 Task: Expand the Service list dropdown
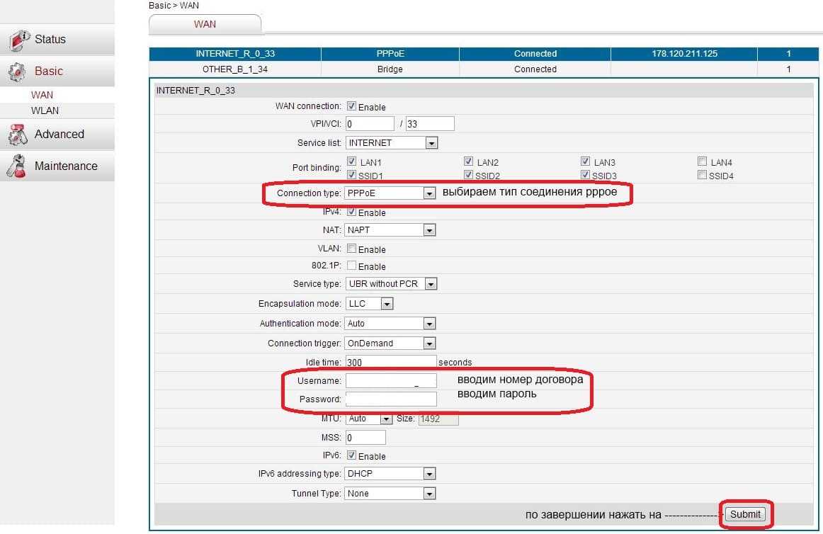[x=431, y=143]
